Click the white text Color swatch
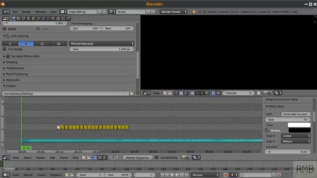 click(299, 125)
